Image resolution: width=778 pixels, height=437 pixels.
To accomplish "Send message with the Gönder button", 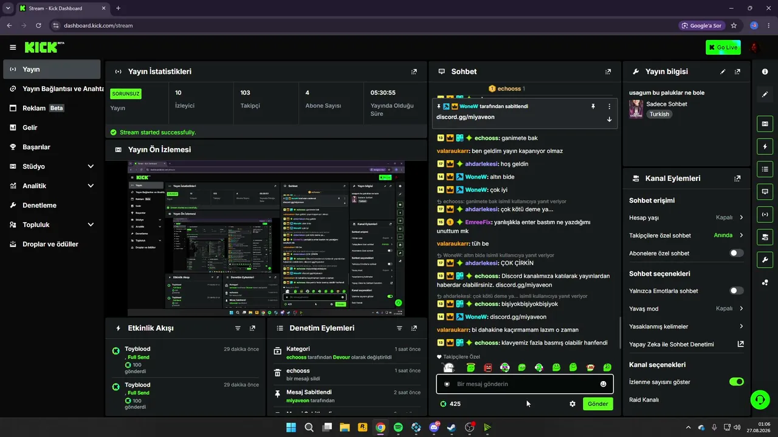I will [598, 404].
